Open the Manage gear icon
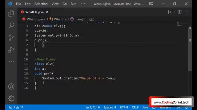The height and width of the screenshot is (110, 197). [11, 98]
